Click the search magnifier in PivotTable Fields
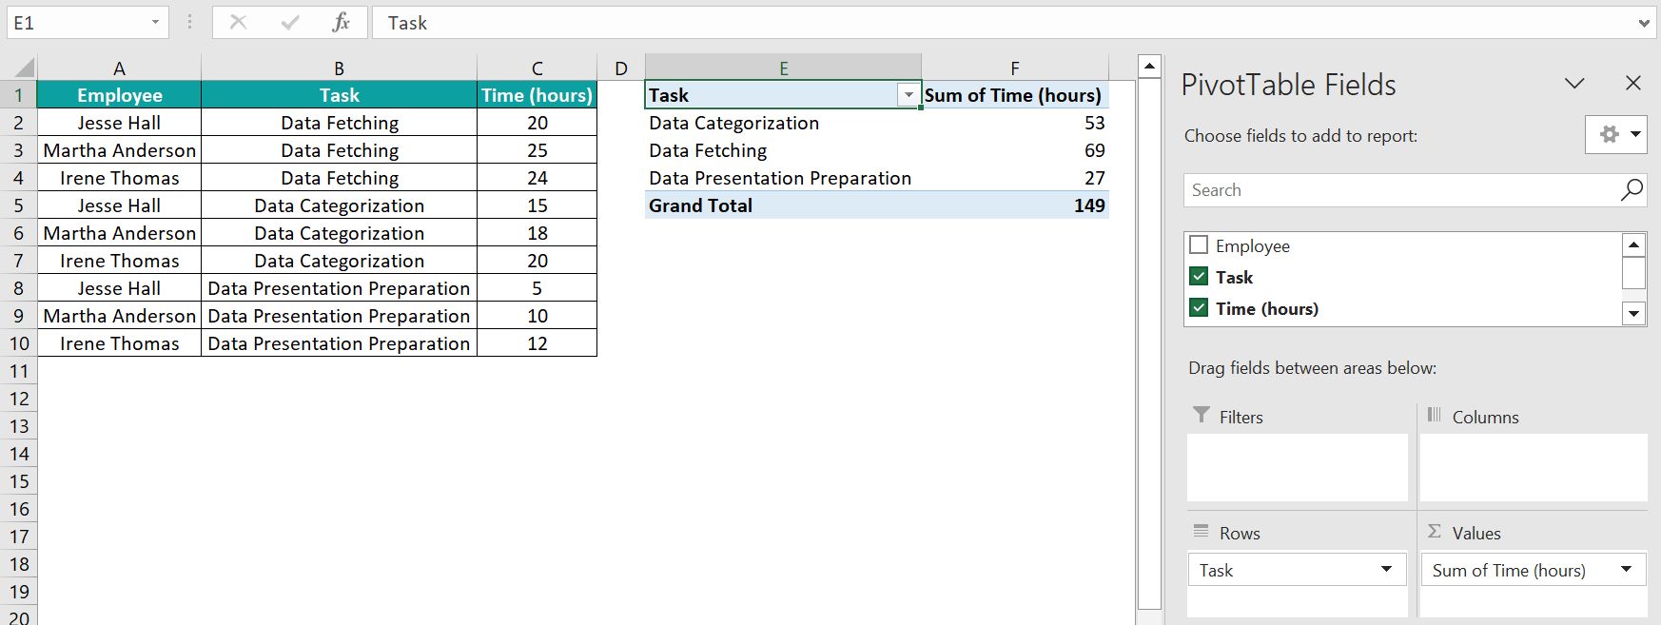Viewport: 1661px width, 625px height. [1632, 190]
